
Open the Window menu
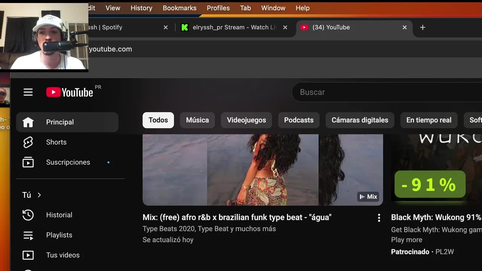click(273, 8)
